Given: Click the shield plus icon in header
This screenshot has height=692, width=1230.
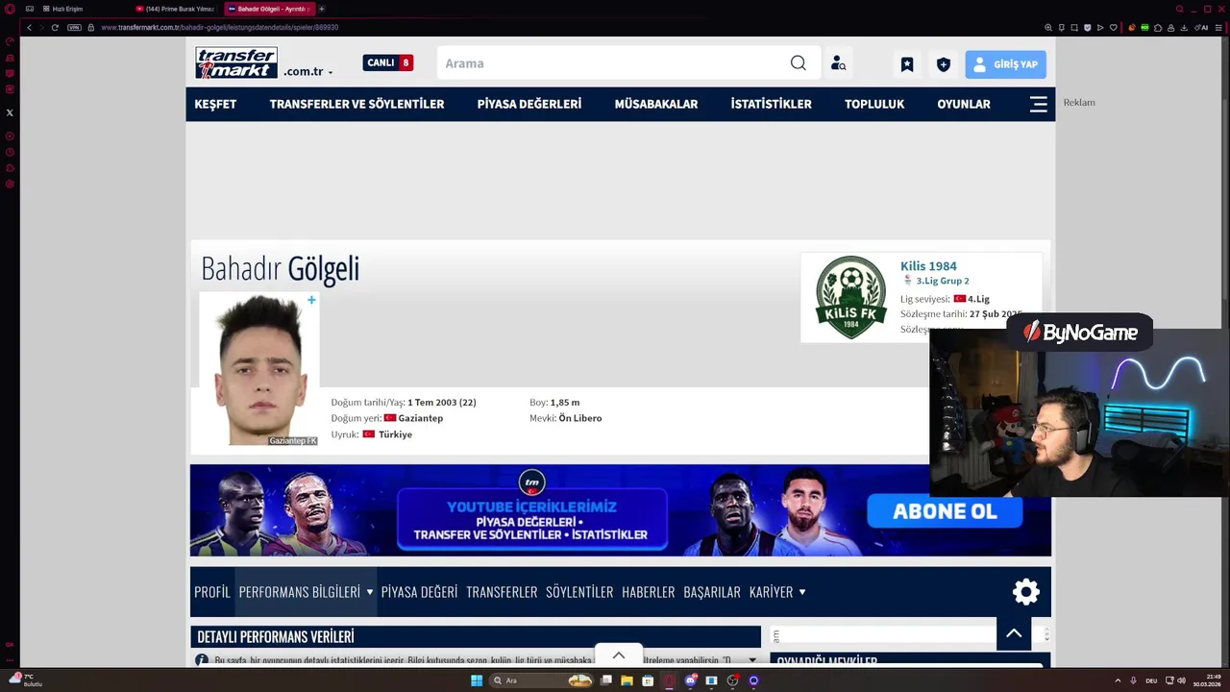Looking at the screenshot, I should [944, 64].
